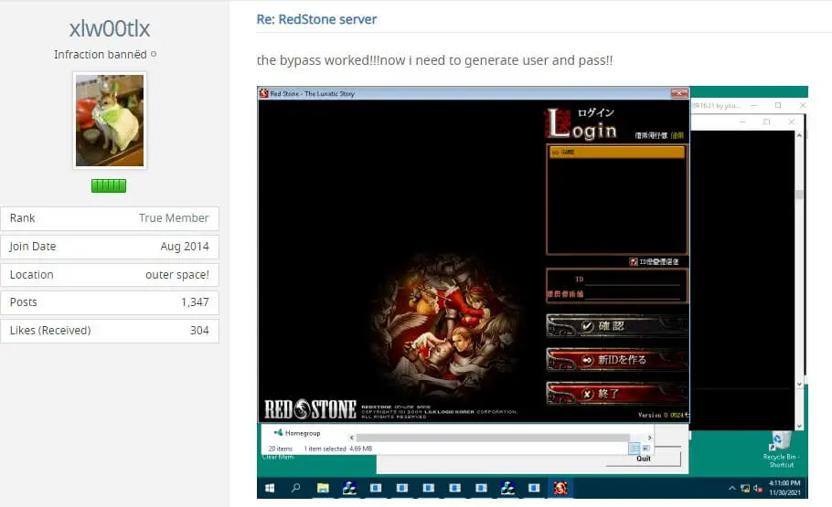This screenshot has width=832, height=507.
Task: Click the network icon in system tray
Action: [746, 489]
